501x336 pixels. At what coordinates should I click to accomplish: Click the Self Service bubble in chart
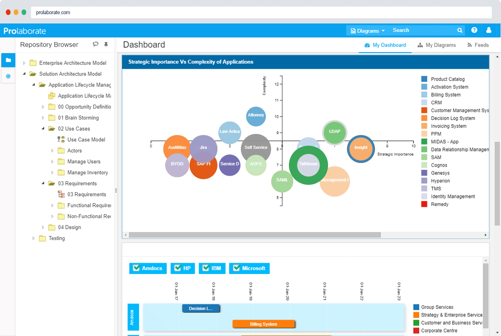256,148
